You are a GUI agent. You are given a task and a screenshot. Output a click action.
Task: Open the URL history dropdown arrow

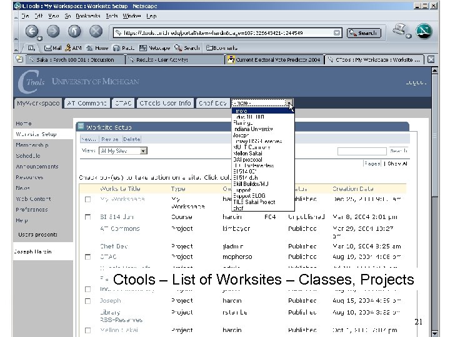tap(337, 32)
